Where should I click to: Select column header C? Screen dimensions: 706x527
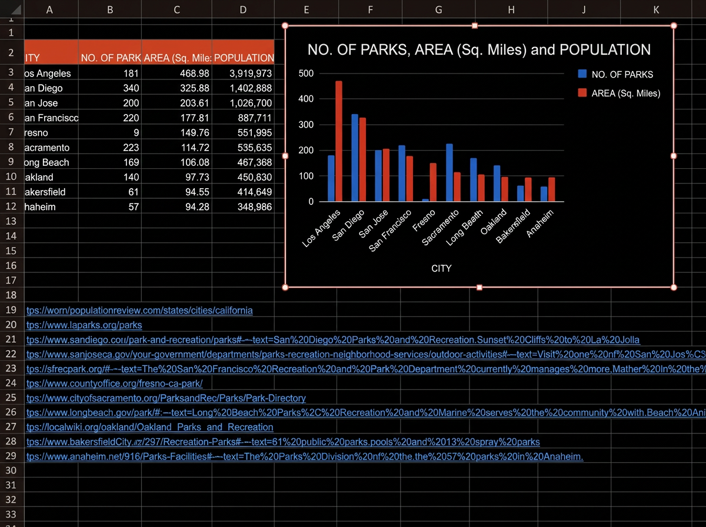pyautogui.click(x=177, y=9)
